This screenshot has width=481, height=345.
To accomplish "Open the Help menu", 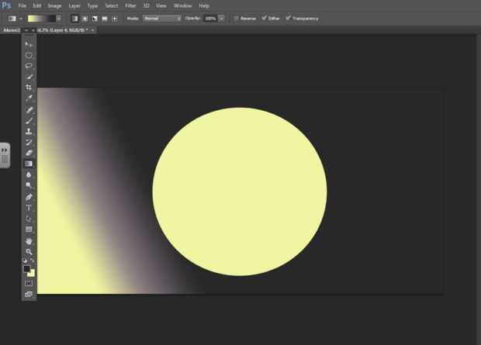I will coord(204,6).
